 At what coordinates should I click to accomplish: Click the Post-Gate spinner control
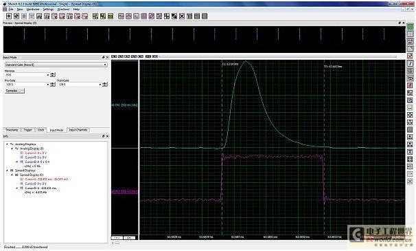[x=105, y=85]
